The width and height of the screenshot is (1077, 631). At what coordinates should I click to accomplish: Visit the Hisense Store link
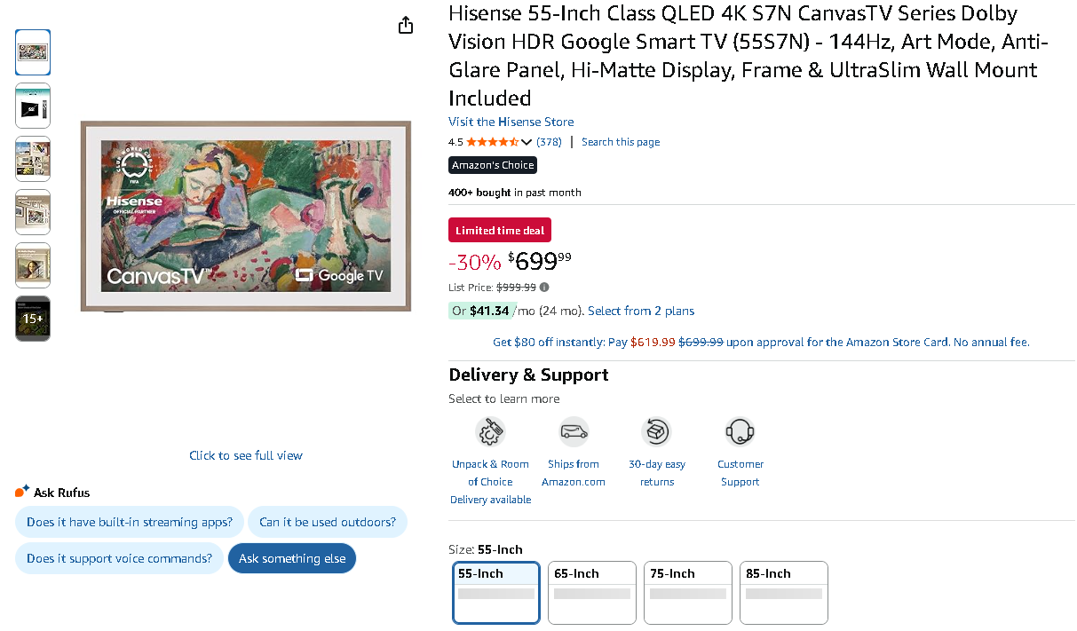[x=511, y=122]
